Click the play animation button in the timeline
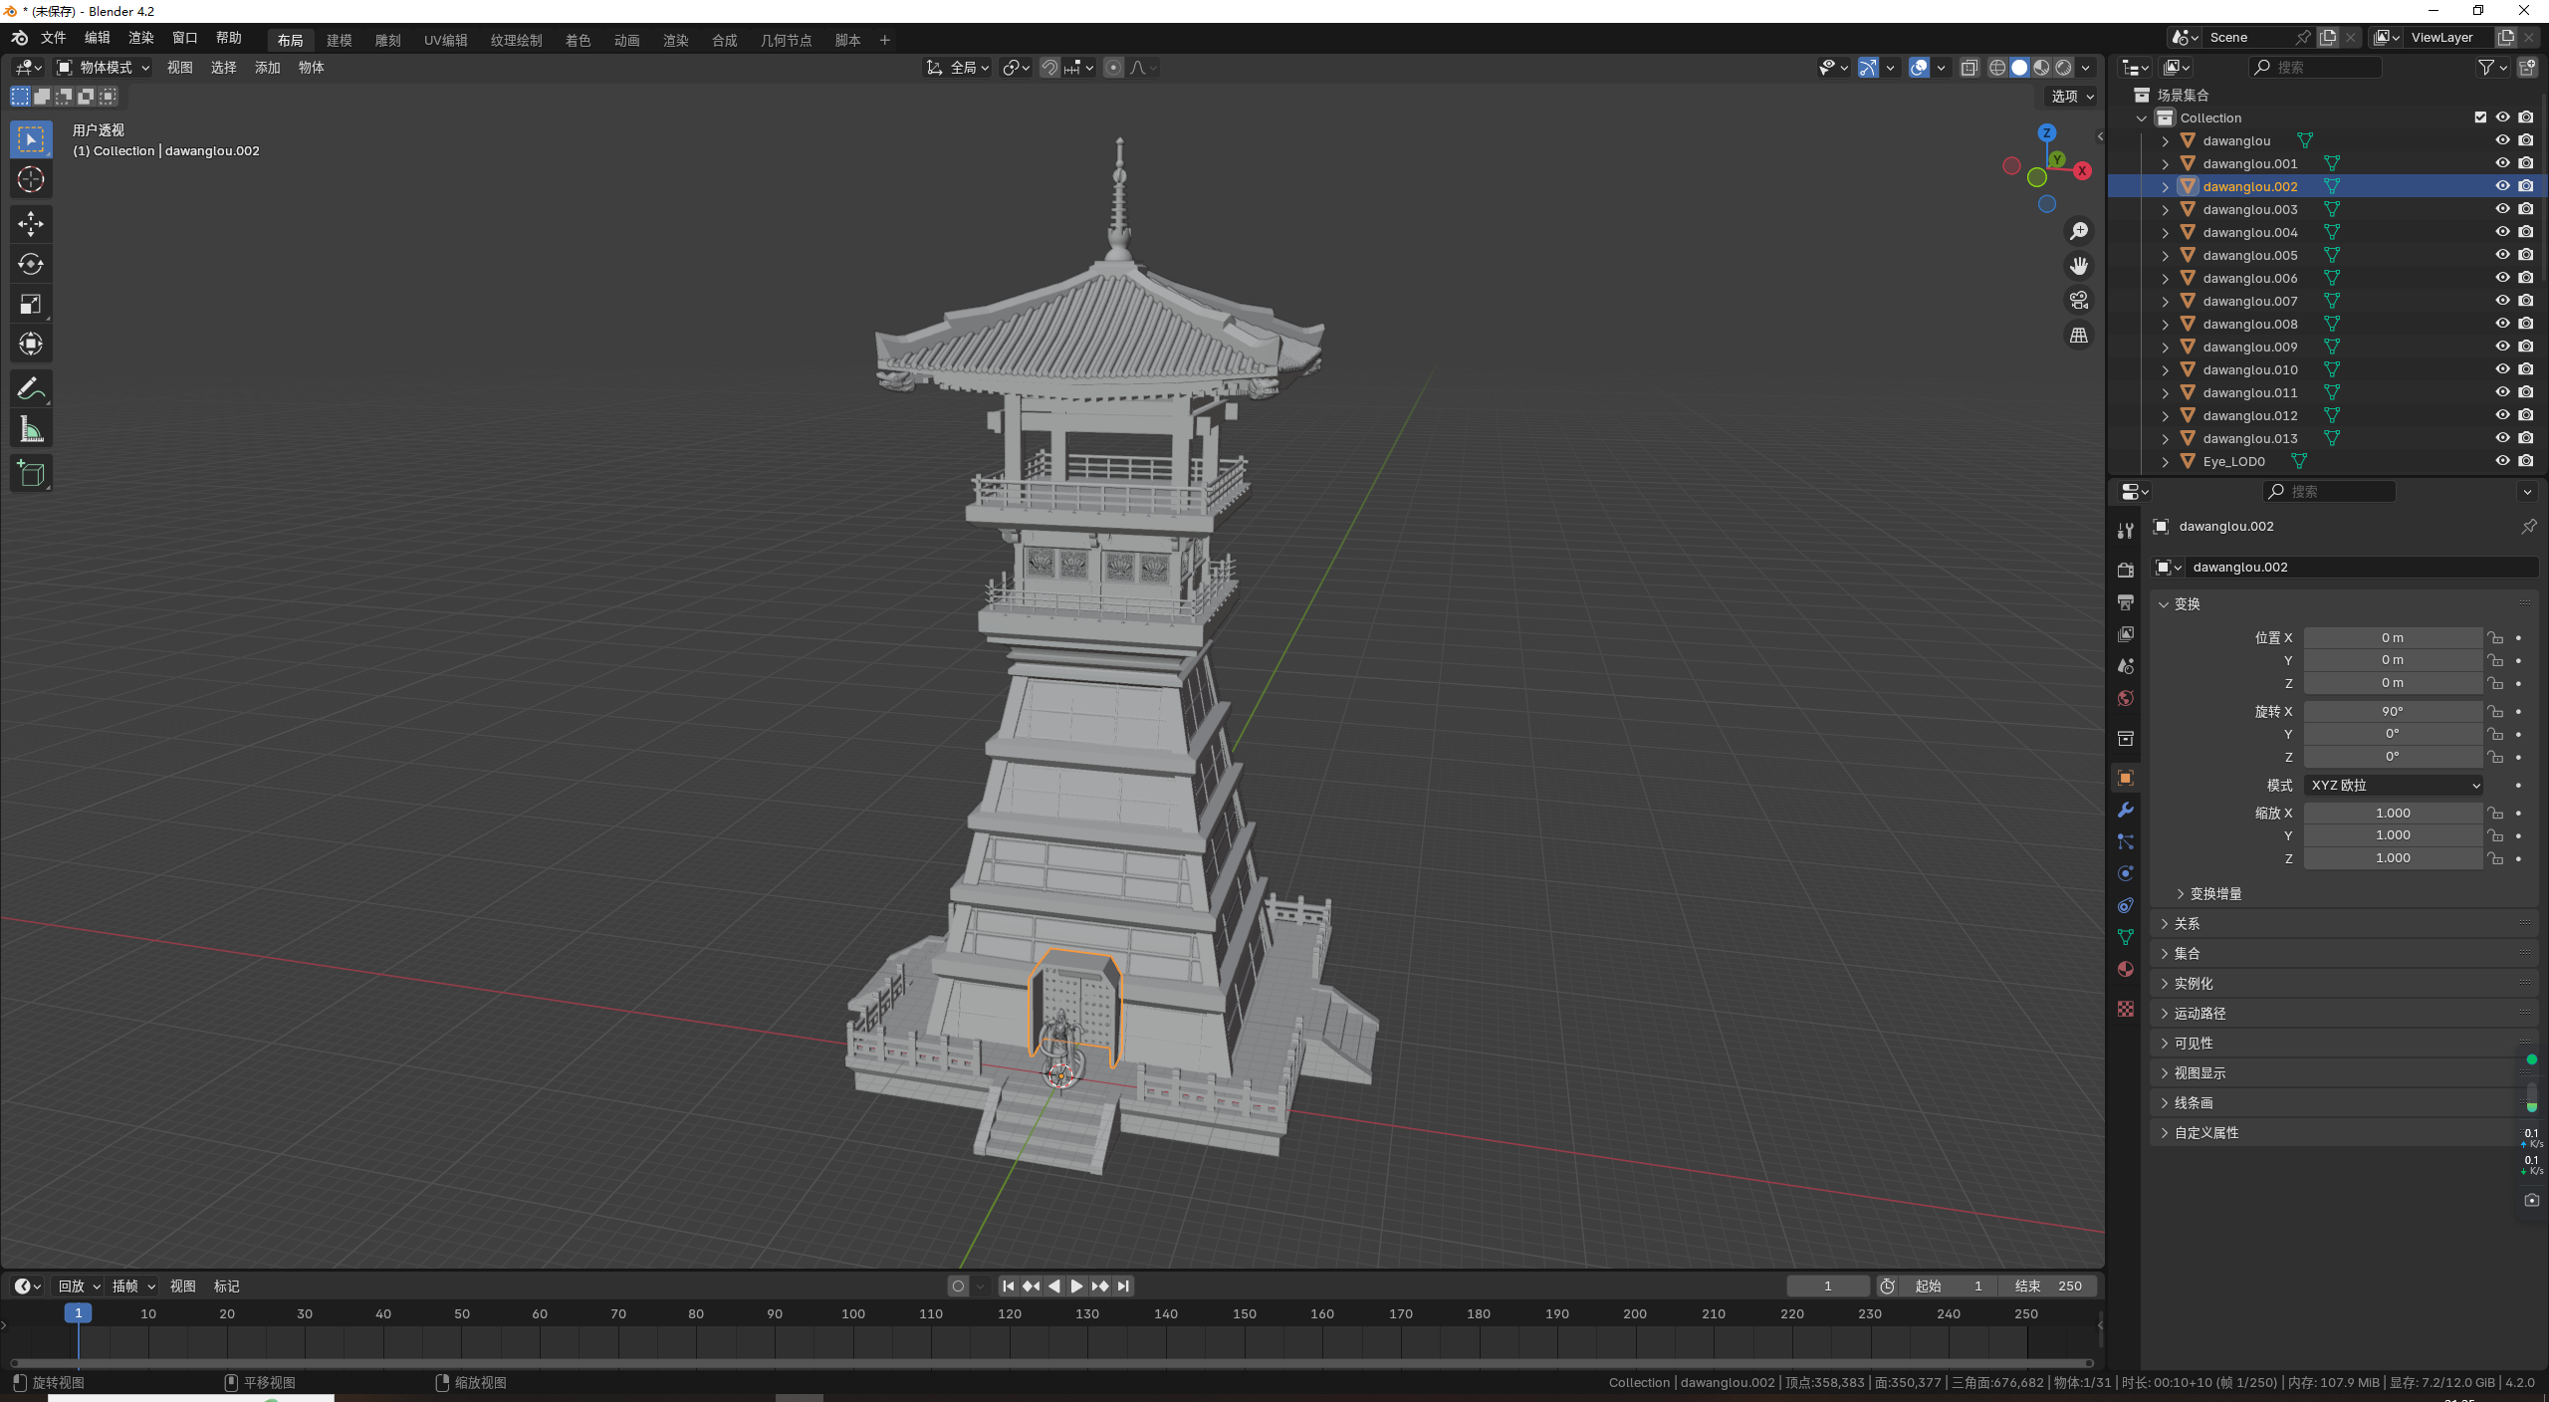The width and height of the screenshot is (2549, 1402). pyautogui.click(x=1076, y=1286)
